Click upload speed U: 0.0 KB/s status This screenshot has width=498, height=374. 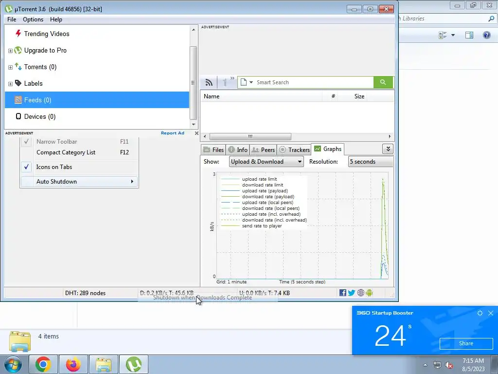point(265,293)
